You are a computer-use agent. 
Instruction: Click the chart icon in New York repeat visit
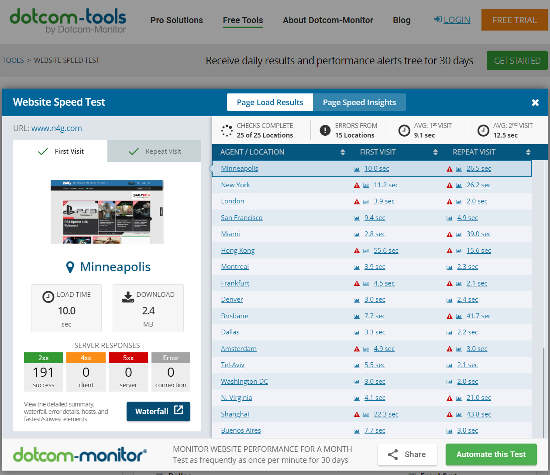459,185
